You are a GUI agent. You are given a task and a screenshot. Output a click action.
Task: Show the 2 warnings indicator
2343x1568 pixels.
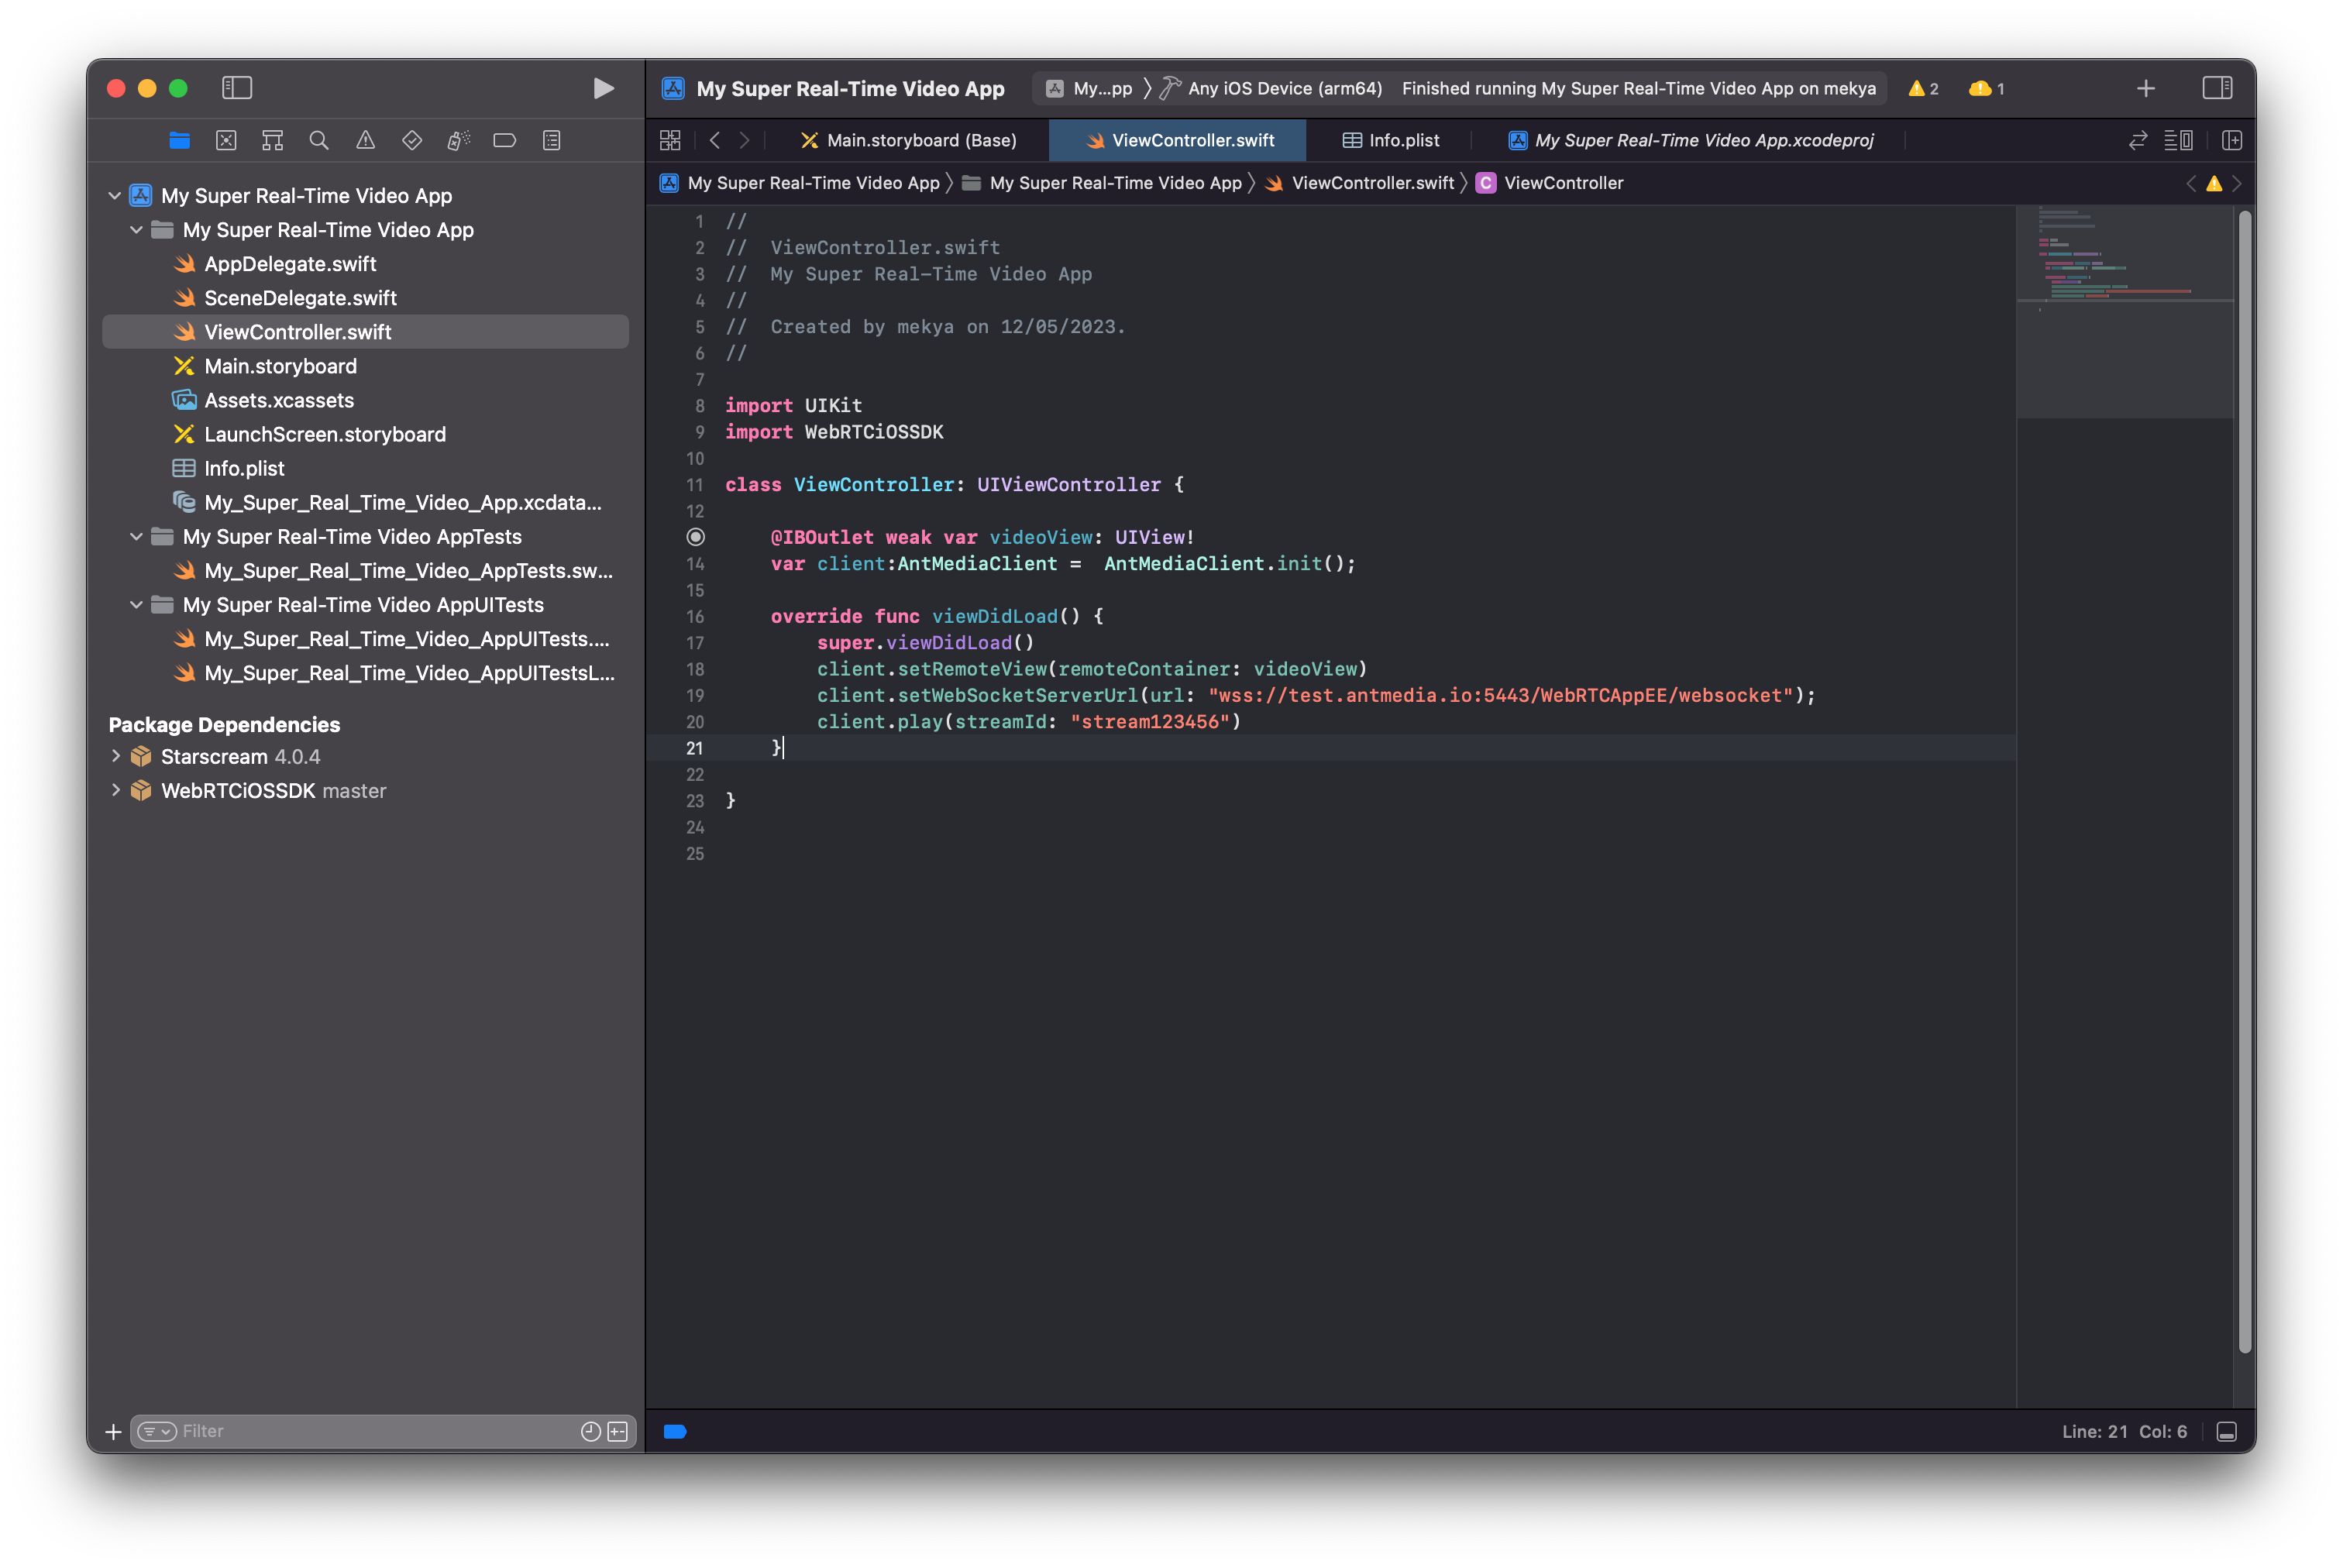click(1923, 89)
